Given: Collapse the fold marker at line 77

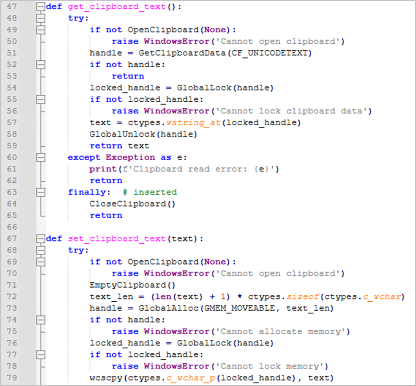Looking at the screenshot, I should [41, 355].
